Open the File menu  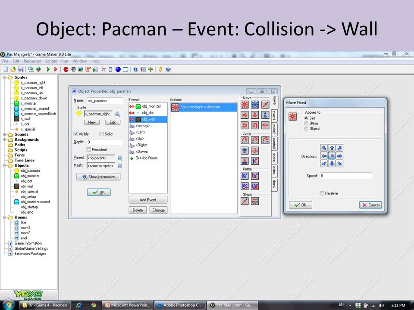[x=5, y=61]
